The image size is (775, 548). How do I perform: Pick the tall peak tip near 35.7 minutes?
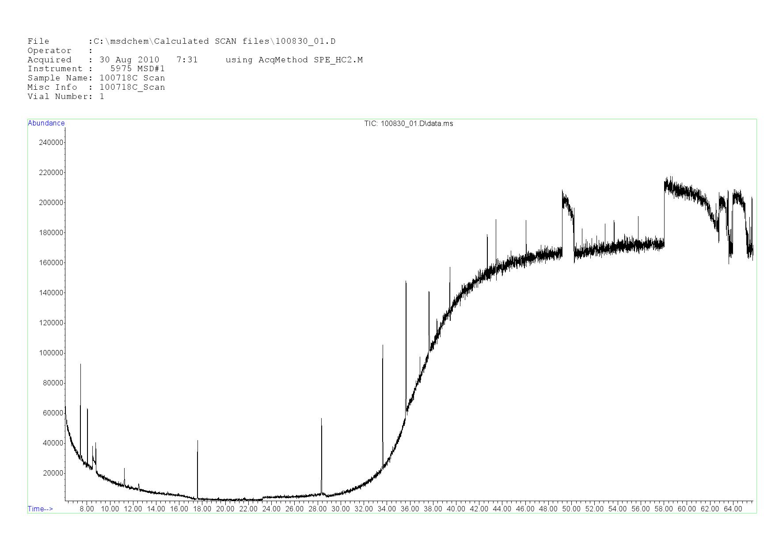(406, 282)
